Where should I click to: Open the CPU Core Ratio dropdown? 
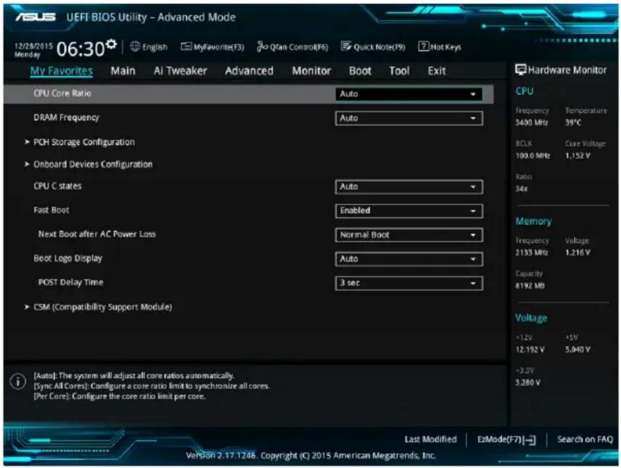[x=409, y=94]
